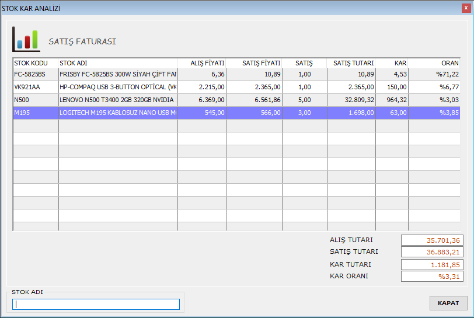Click the SATIŞ TUTARI value 36.883,21
This screenshot has height=318, width=474.
coord(432,252)
